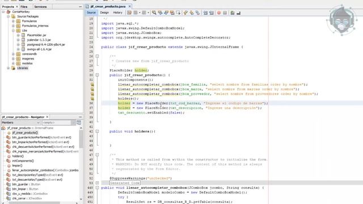363x204 pixels.
Task: Open the Members dropdown in Navigator
Action: click(x=20, y=122)
